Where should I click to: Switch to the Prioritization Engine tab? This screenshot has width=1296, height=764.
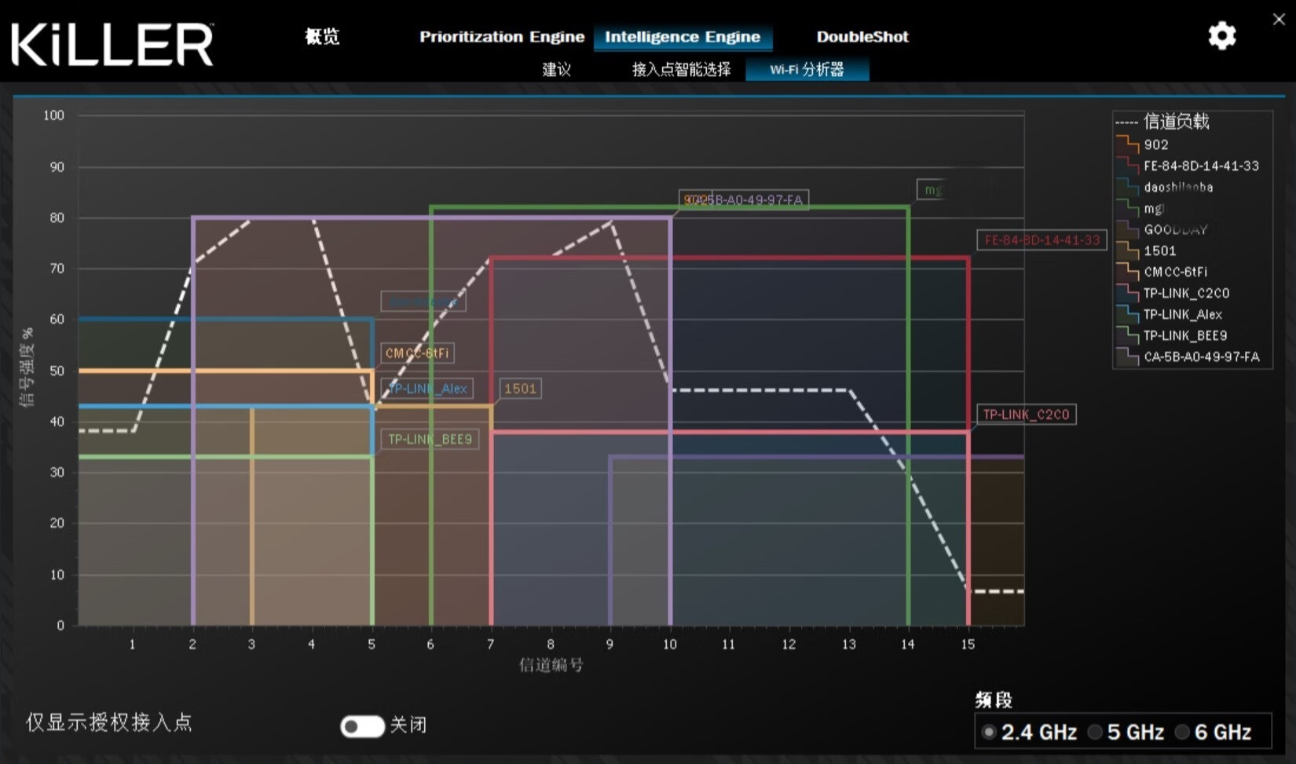[502, 37]
